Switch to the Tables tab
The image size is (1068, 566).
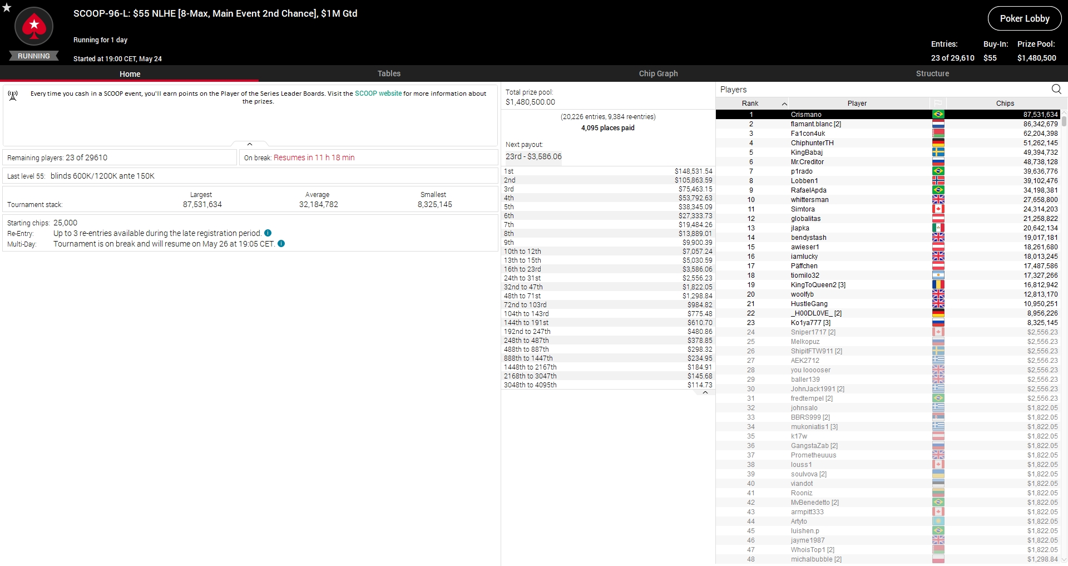pyautogui.click(x=389, y=73)
